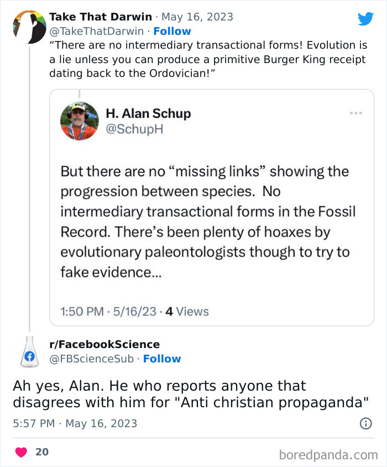Expand the tweet options via the ellipsis

point(355,112)
